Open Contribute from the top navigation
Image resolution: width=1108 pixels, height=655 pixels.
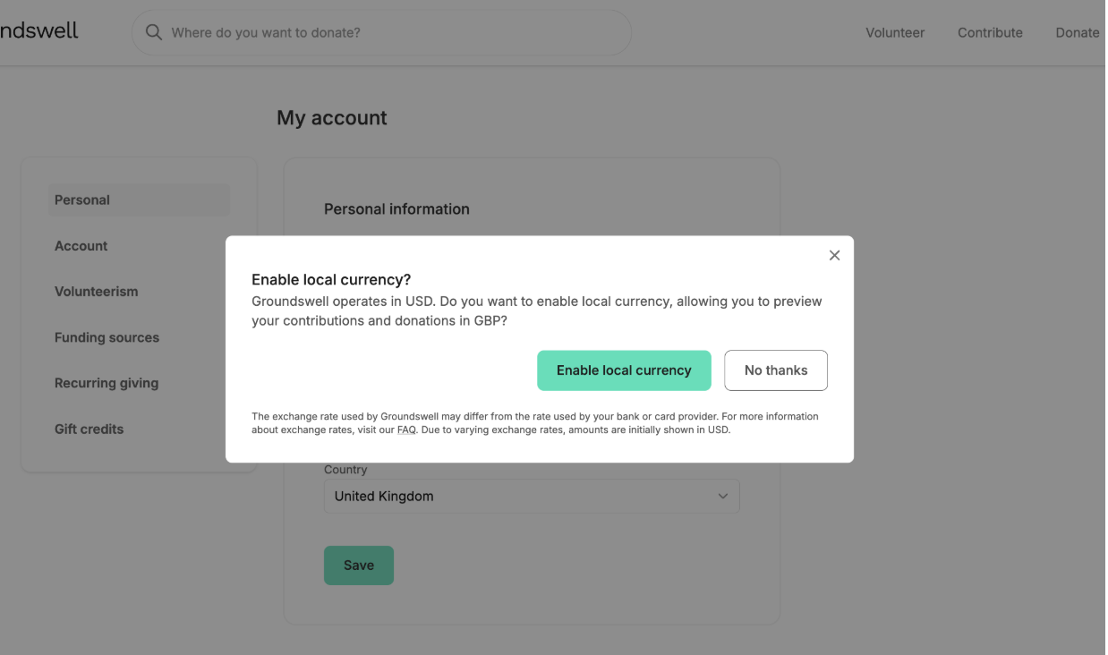coord(990,32)
